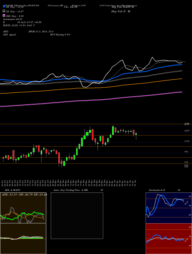192x254 pixels.
Task: Click the thick magenta 200-day average line
Action: click(x=91, y=100)
